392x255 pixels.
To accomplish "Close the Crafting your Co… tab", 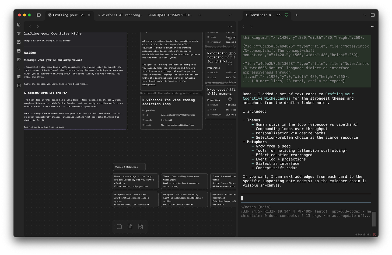I will point(89,15).
